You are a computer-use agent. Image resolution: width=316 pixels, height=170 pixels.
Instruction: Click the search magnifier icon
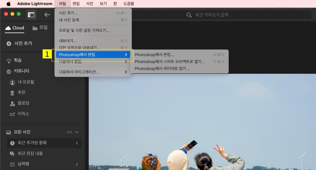(189, 15)
